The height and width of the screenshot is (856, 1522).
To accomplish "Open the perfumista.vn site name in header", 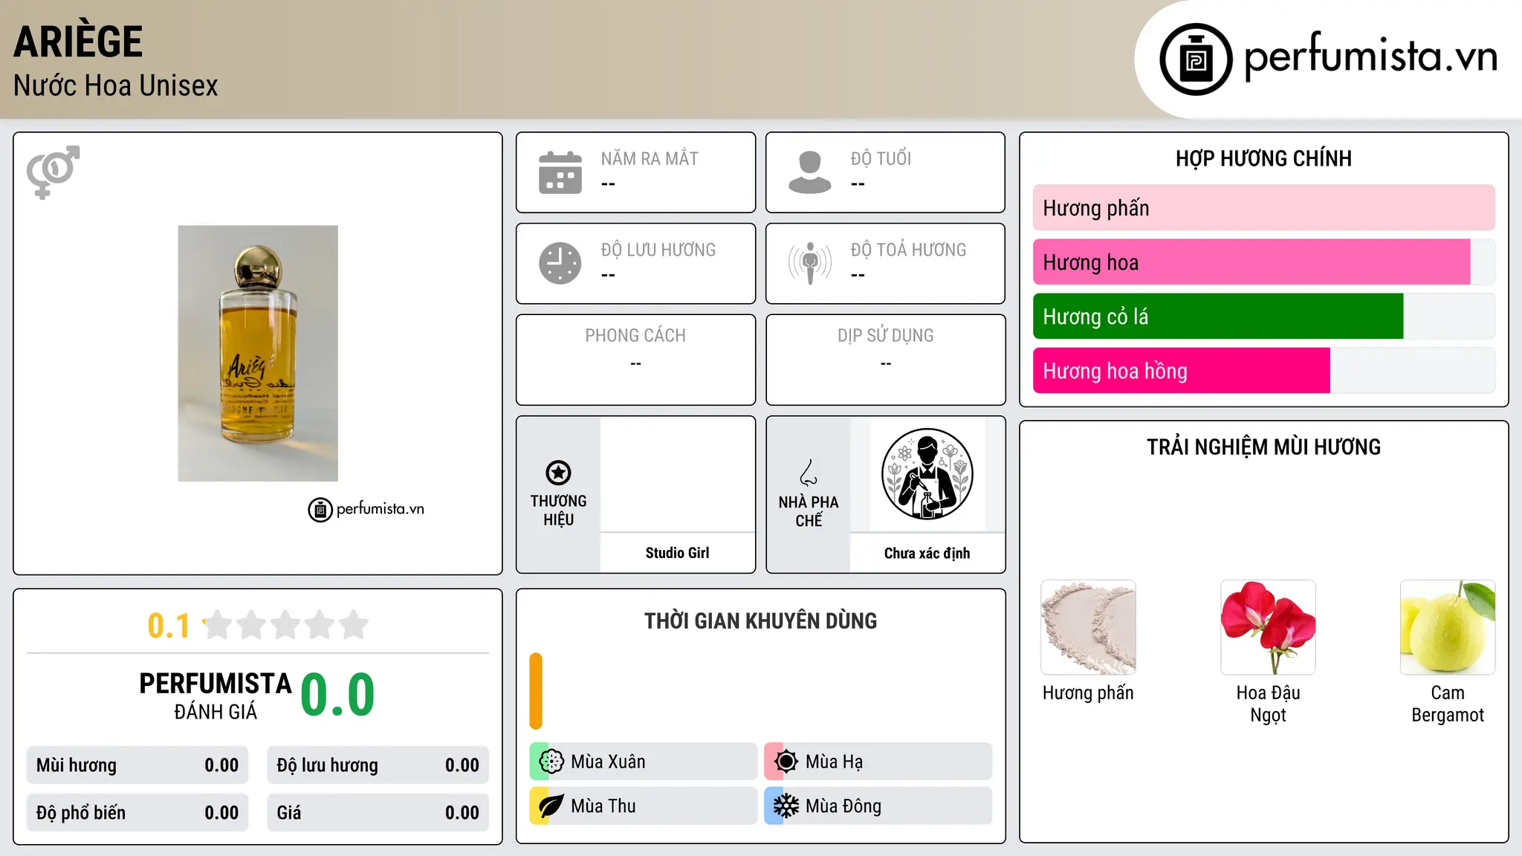I will (x=1370, y=56).
